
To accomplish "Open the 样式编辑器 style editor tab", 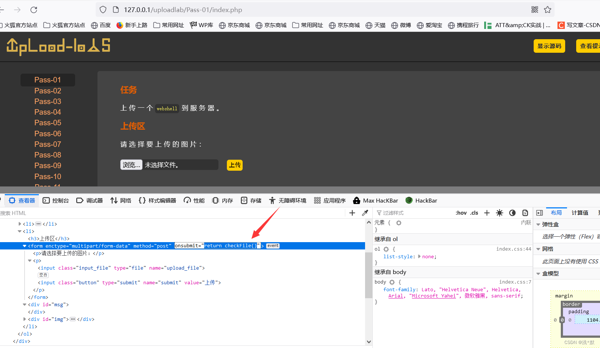I will coord(158,200).
